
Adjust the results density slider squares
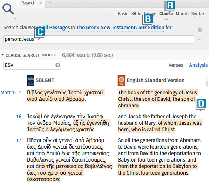tap(49, 55)
